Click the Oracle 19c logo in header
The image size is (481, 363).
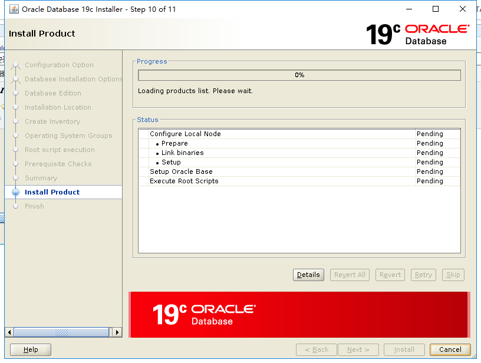[417, 34]
